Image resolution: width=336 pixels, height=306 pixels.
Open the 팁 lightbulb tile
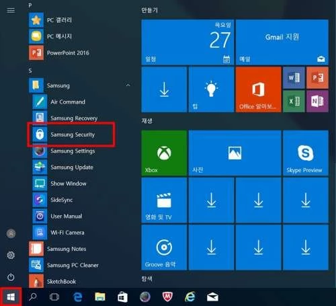(x=211, y=89)
